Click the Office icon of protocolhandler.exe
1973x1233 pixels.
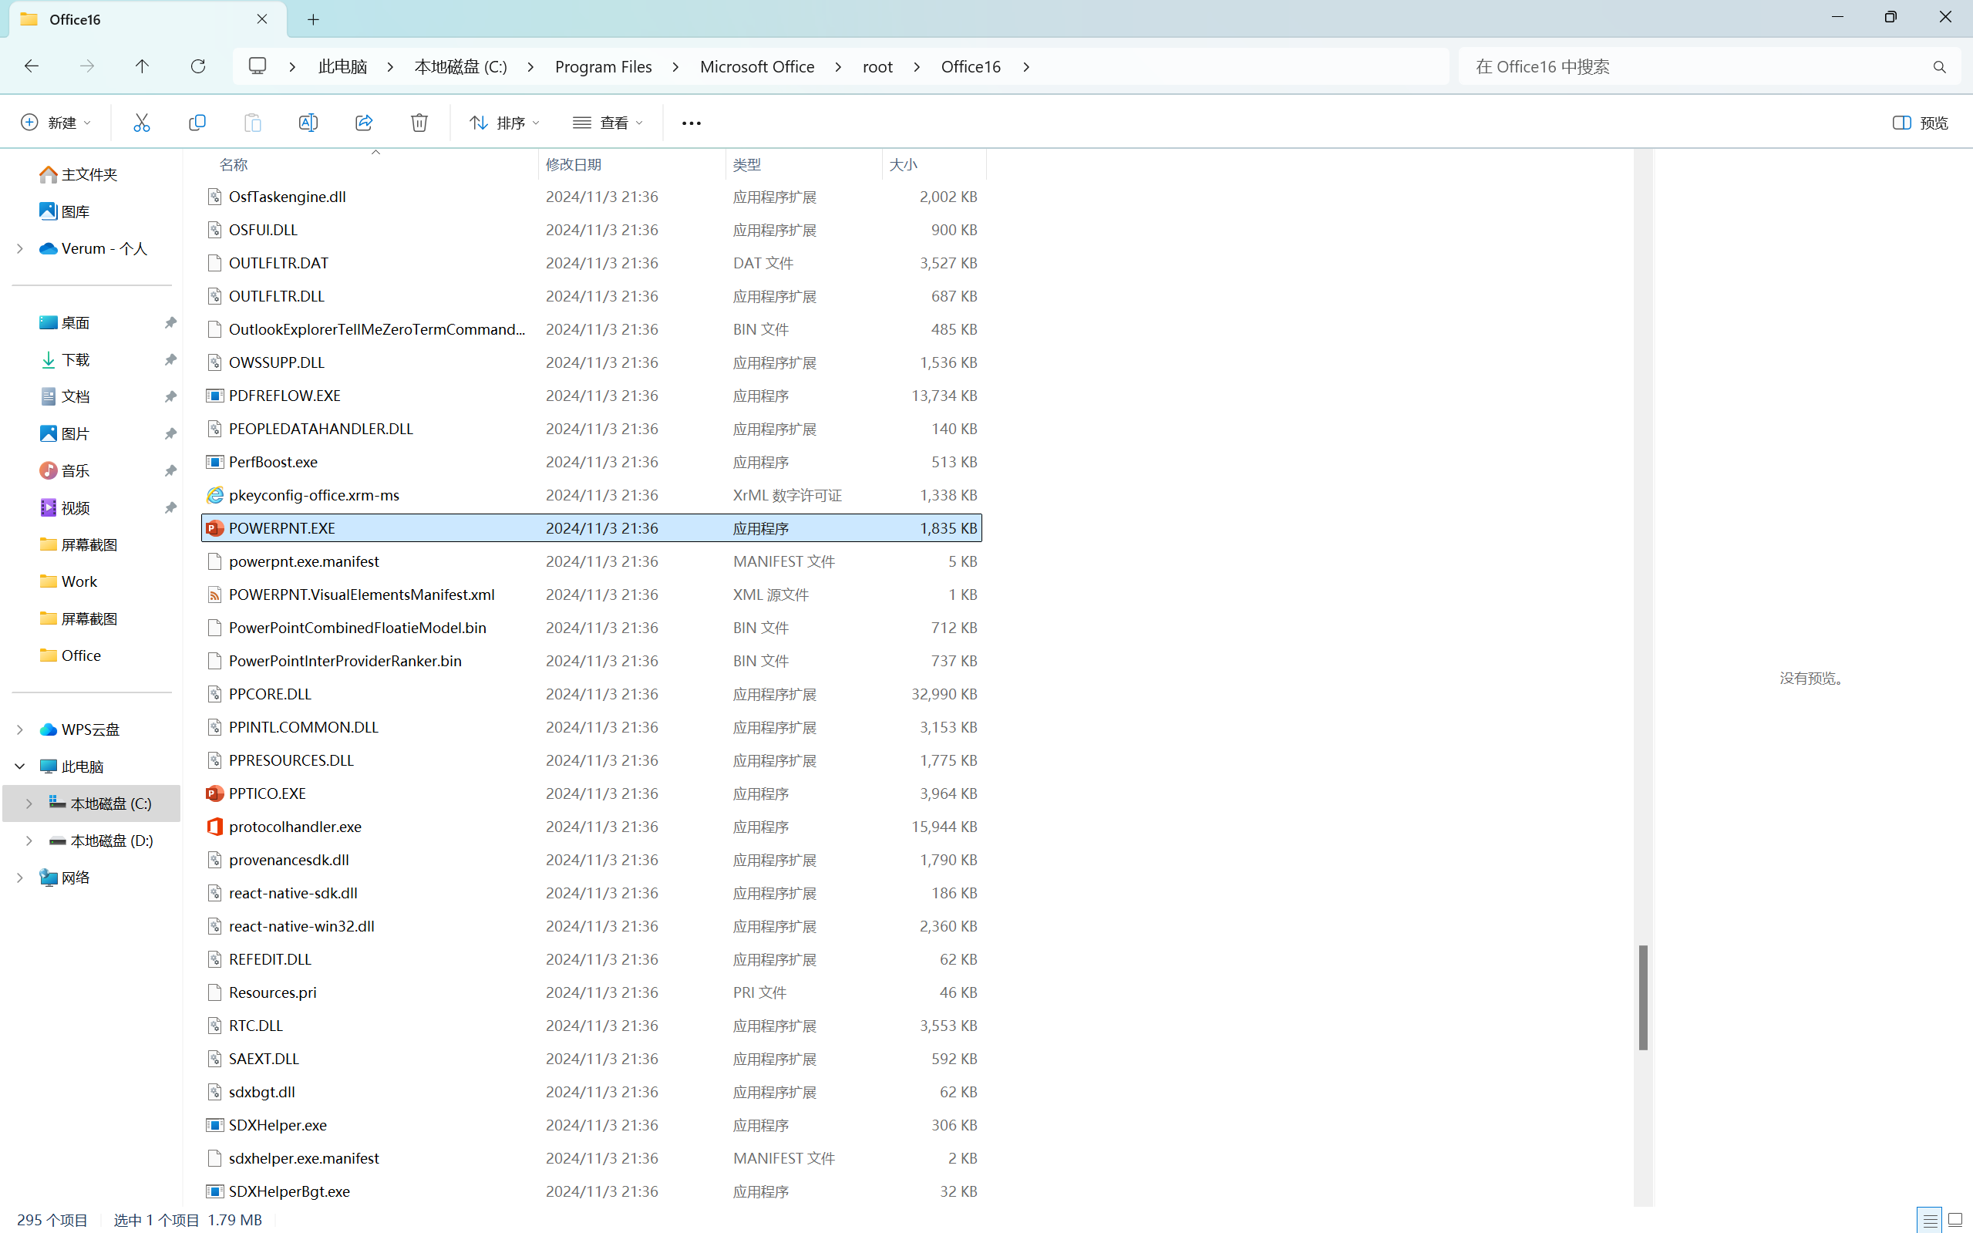coord(214,827)
